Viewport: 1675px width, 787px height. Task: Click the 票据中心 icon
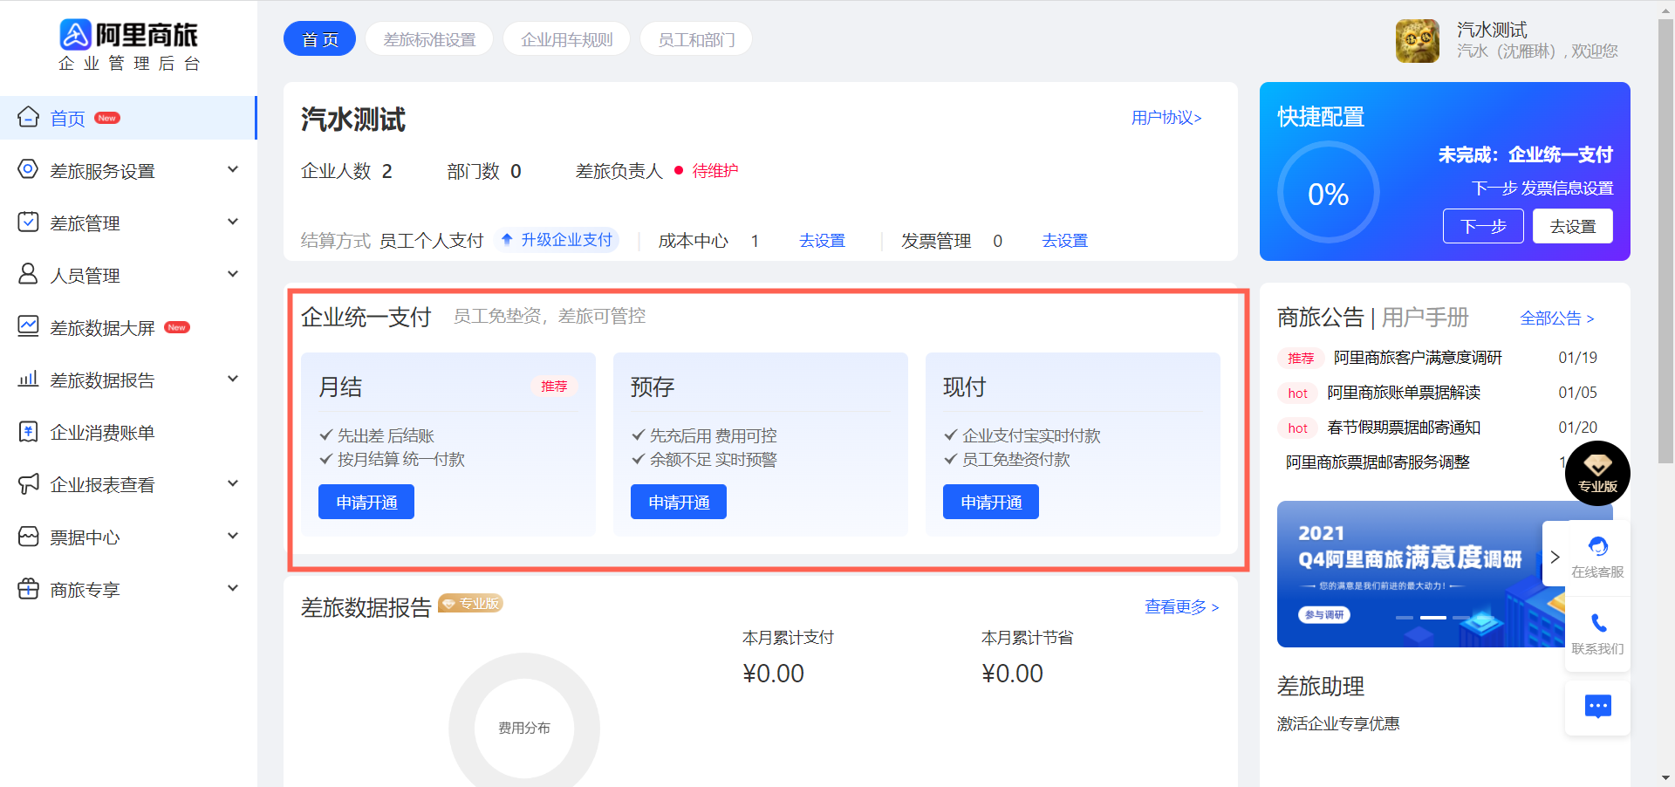coord(28,536)
